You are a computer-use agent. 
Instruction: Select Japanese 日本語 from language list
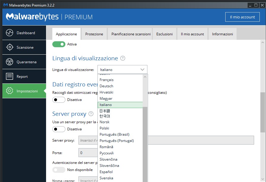tap(120, 111)
